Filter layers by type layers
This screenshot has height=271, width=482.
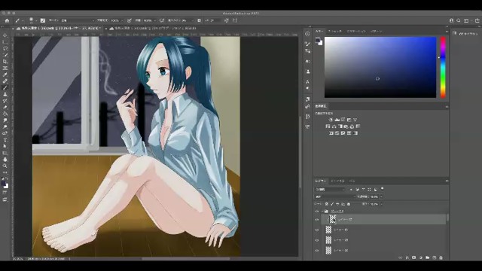click(x=363, y=189)
